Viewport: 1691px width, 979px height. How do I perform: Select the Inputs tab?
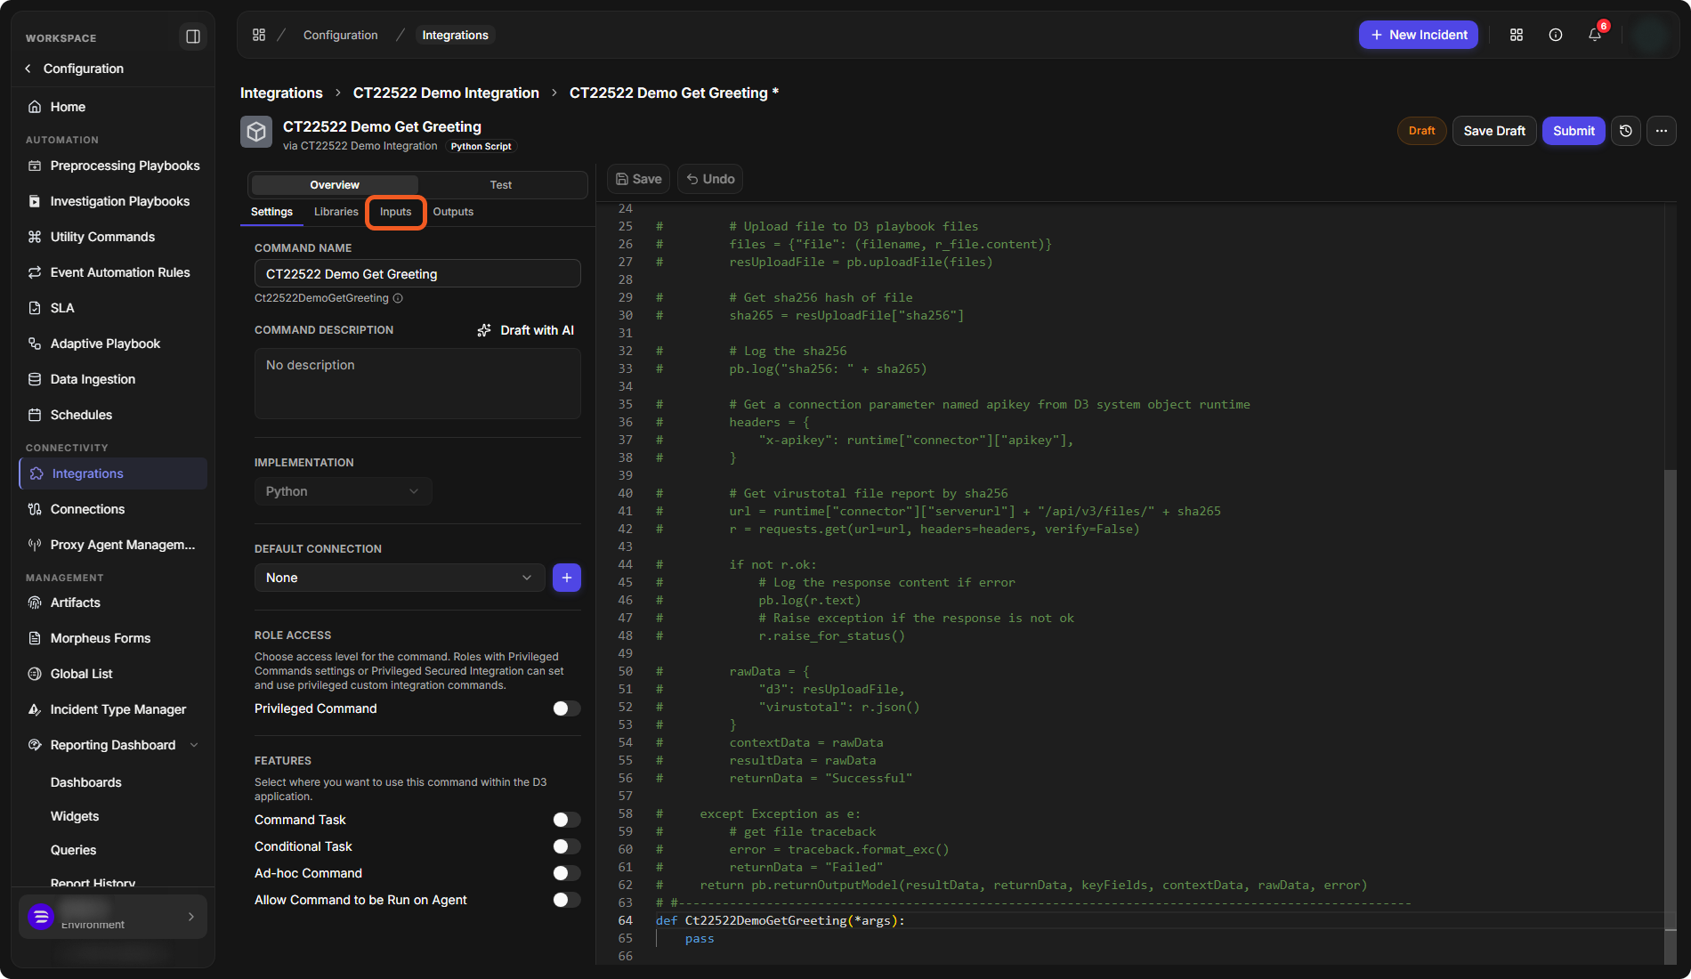point(395,212)
